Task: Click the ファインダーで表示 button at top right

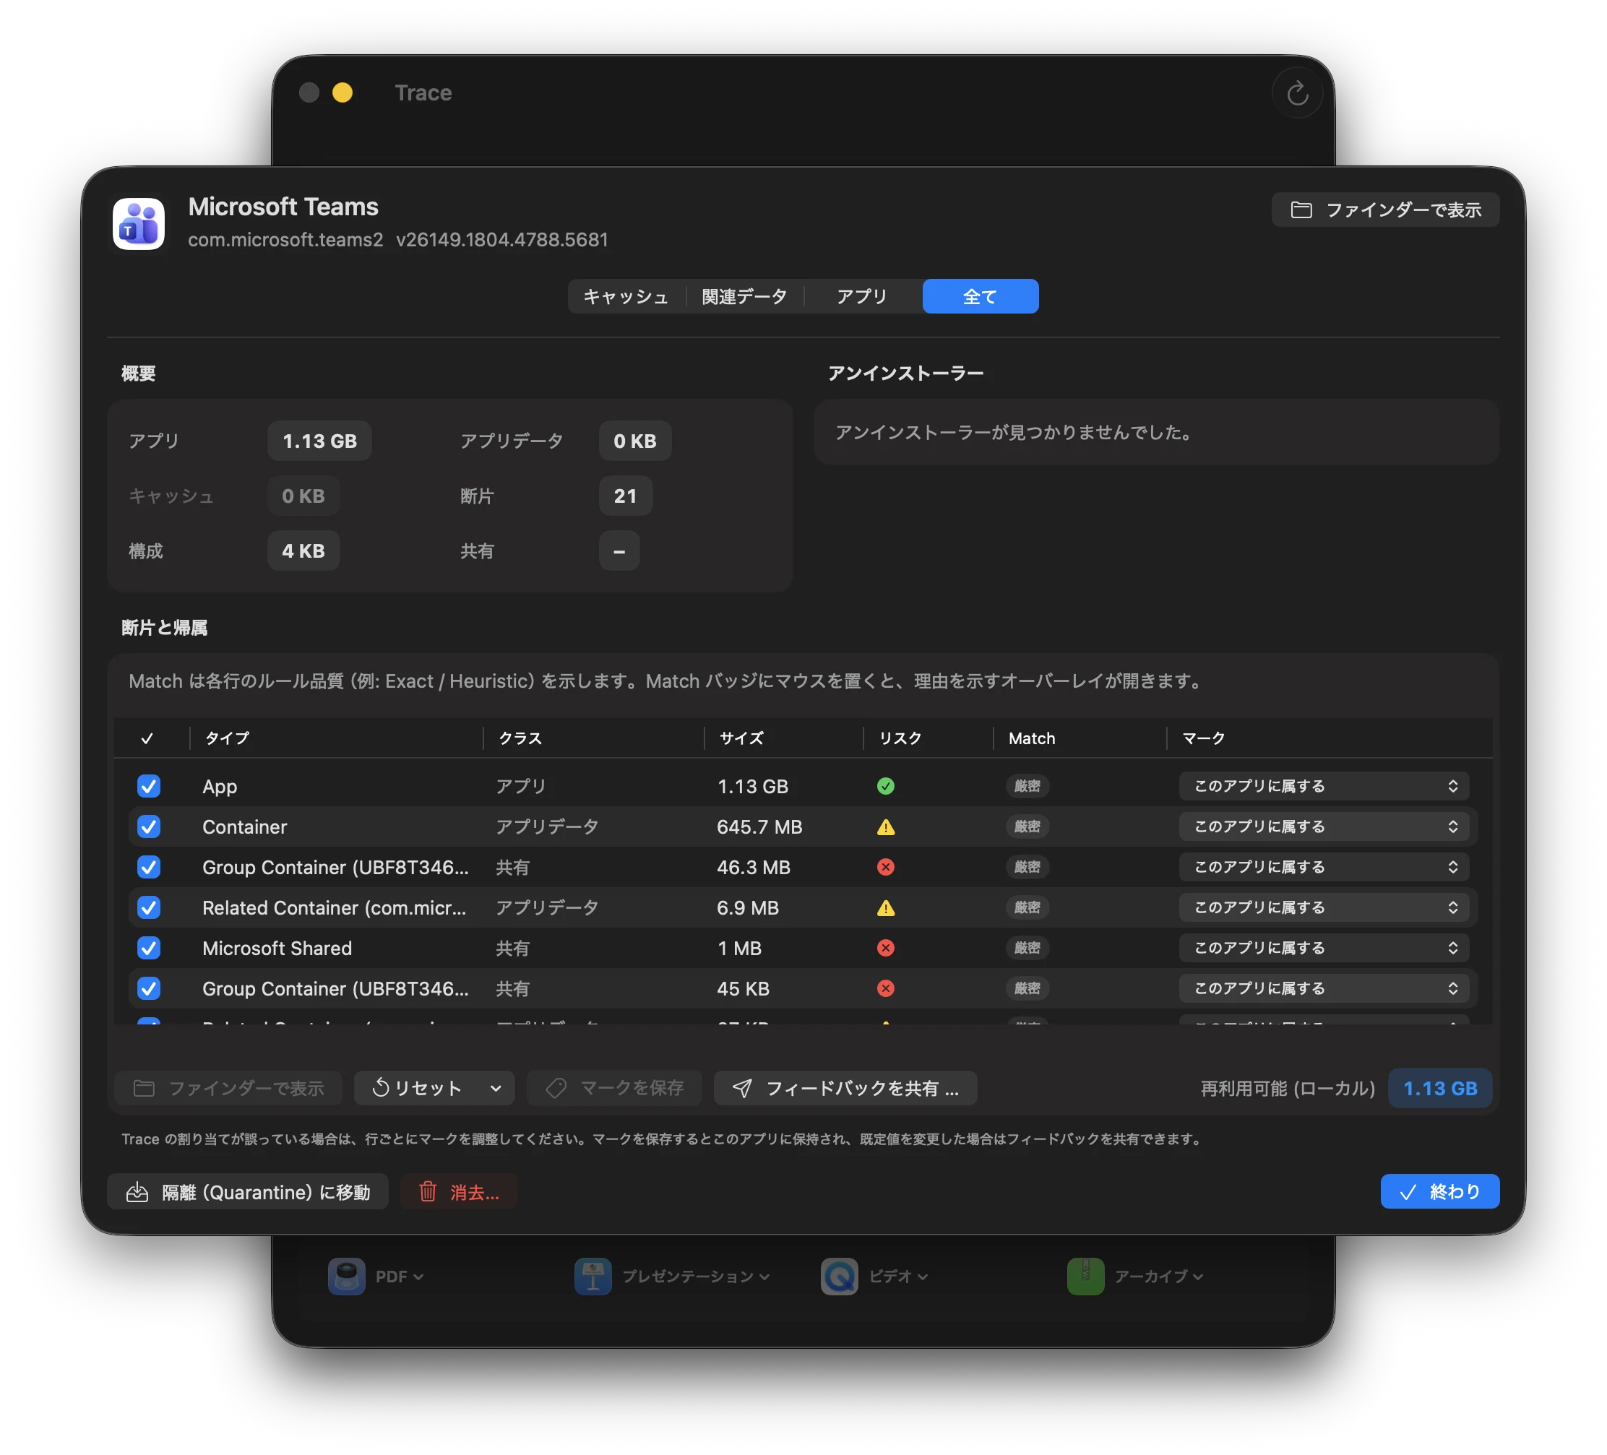Action: [x=1385, y=210]
